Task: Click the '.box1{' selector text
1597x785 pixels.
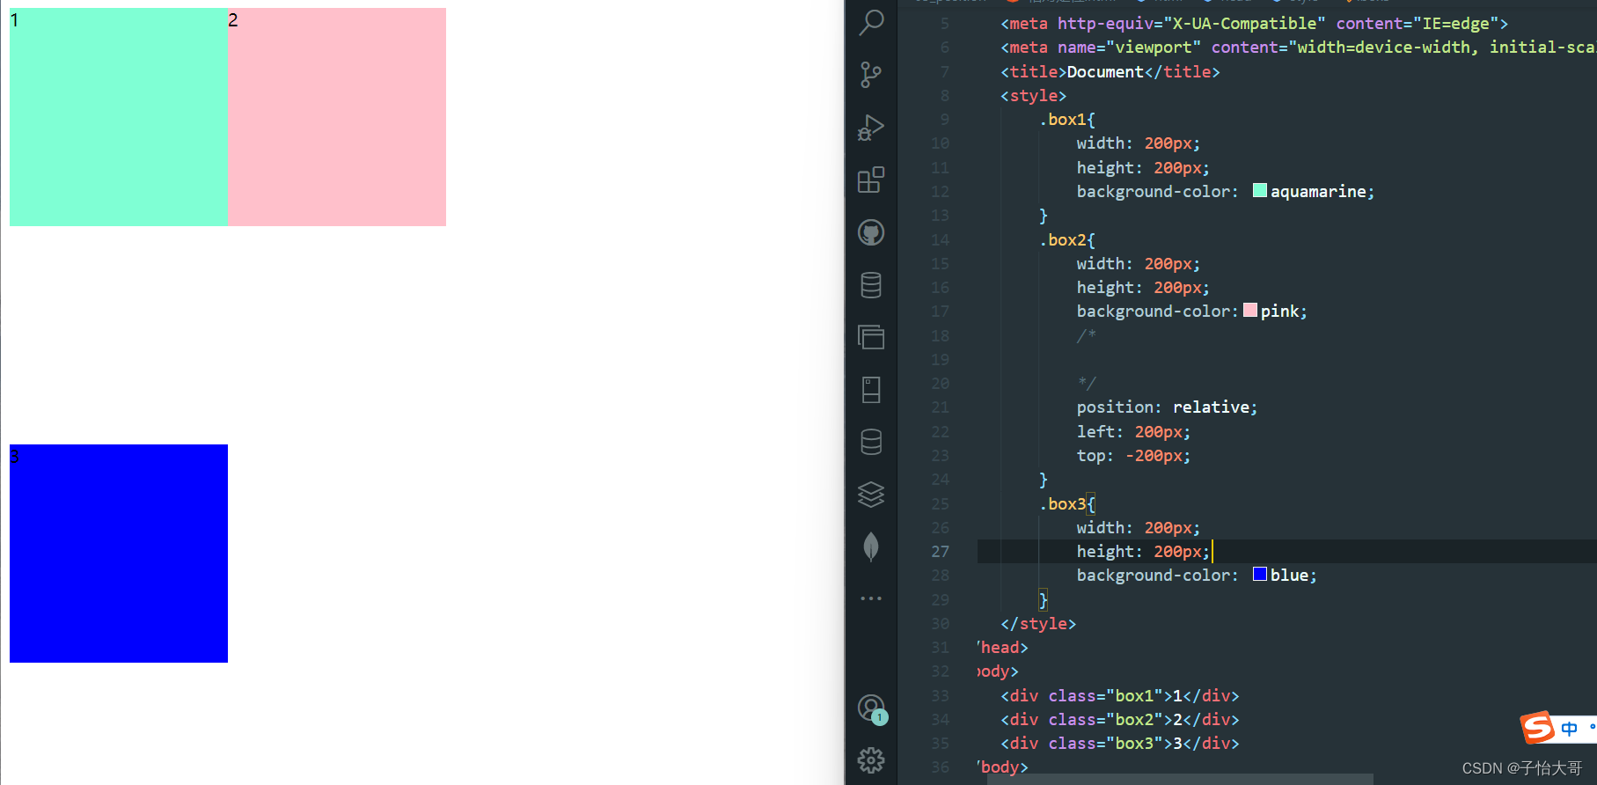Action: click(x=1067, y=120)
